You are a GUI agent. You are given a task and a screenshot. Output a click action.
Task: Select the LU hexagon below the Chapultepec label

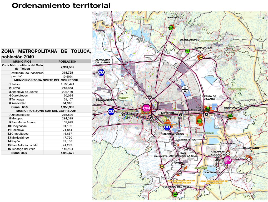175,145
